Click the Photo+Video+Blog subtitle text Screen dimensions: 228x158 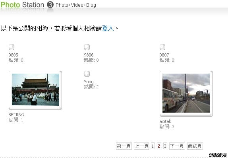pos(76,5)
